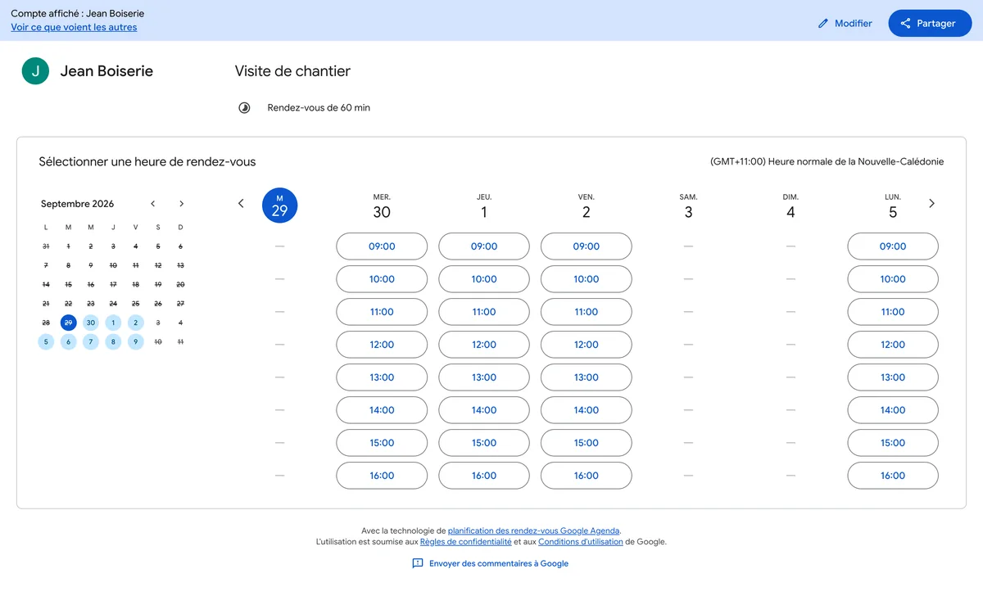
Task: Select day 7 in the last mini calendar row
Action: [91, 342]
